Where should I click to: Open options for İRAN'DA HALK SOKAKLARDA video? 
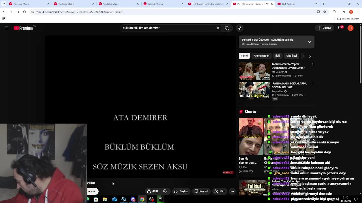tap(313, 84)
